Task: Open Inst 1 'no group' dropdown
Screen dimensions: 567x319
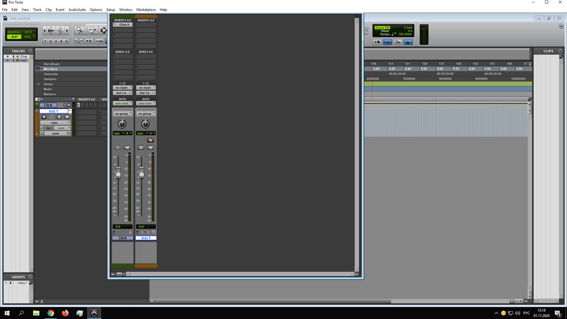Action: coord(146,114)
